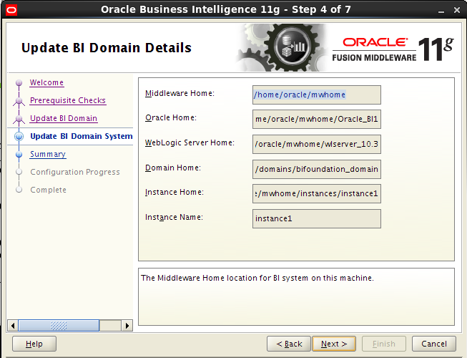Image resolution: width=467 pixels, height=358 pixels.
Task: Click the gears banner graphic
Action: (283, 48)
